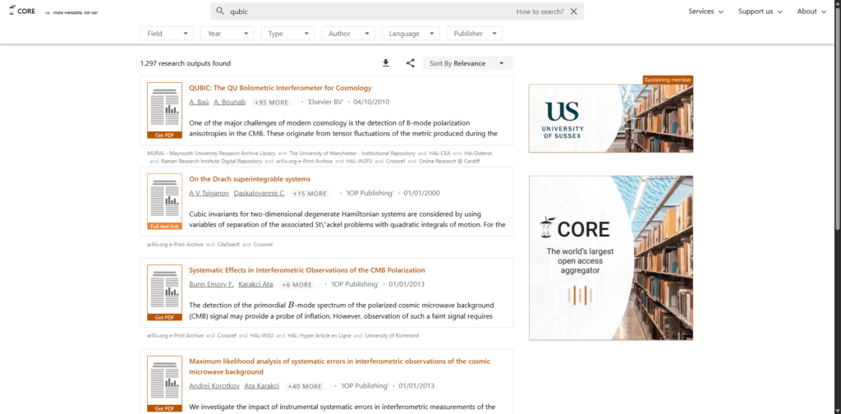The width and height of the screenshot is (841, 414).
Task: Click HAL-INSU source text
Action: coord(262,336)
